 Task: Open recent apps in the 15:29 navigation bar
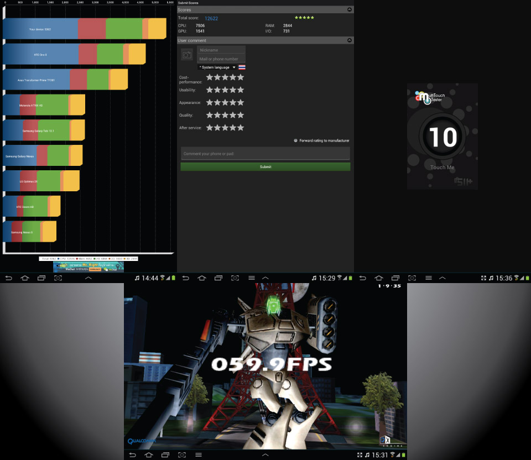218,278
